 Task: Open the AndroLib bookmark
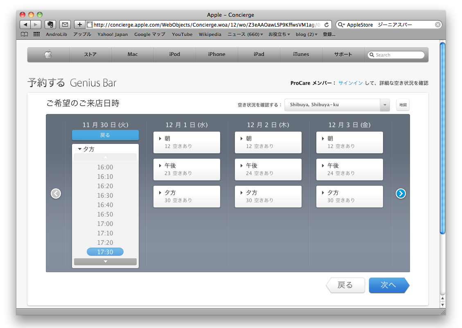tap(56, 34)
